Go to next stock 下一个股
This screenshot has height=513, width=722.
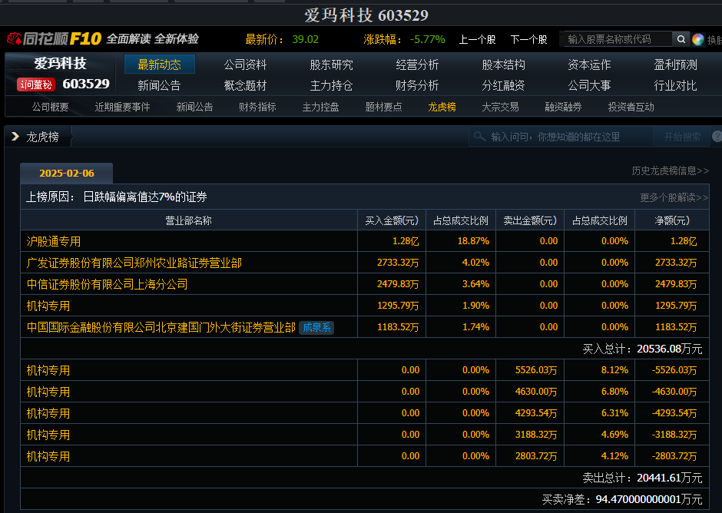point(528,40)
